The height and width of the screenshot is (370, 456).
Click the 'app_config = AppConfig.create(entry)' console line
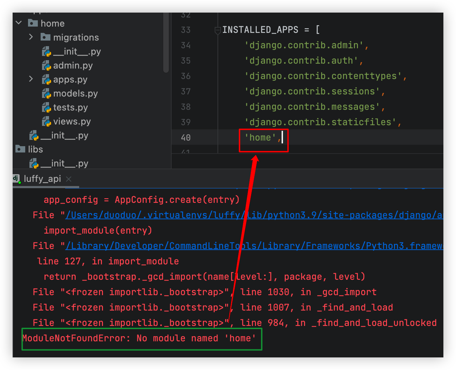pyautogui.click(x=141, y=200)
